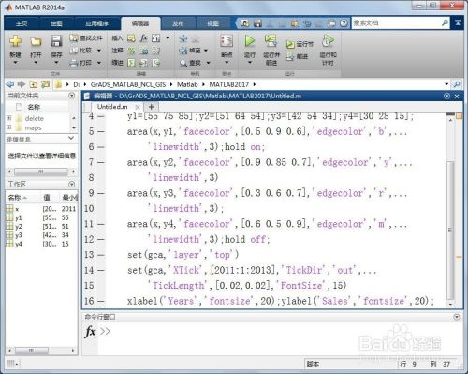Open the 转至 dropdown arrow
Viewport: 468px width, 374px height.
206,51
